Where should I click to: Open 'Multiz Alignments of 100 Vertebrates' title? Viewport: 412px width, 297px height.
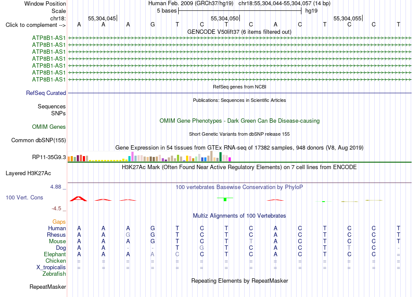[239, 216]
